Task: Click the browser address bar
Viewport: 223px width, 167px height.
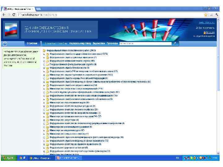Action: coord(111,15)
